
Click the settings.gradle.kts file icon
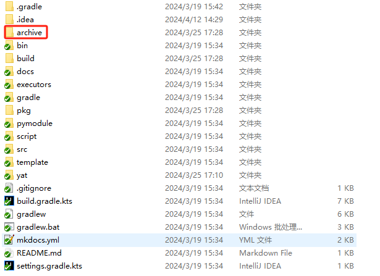click(x=9, y=266)
